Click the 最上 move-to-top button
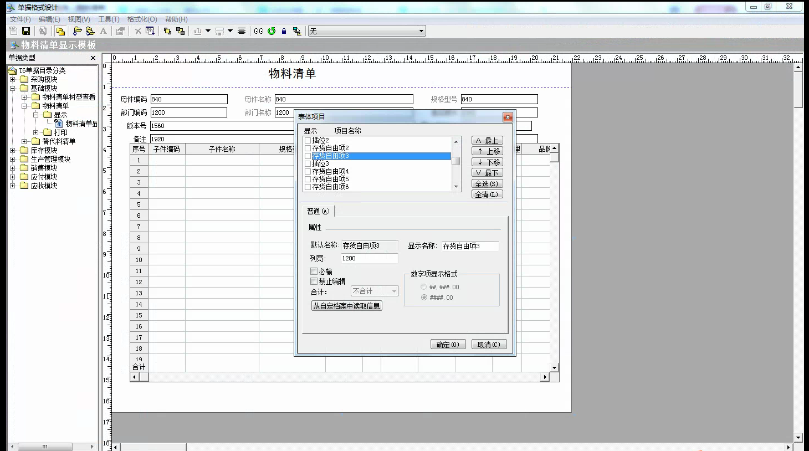The width and height of the screenshot is (809, 451). (487, 141)
